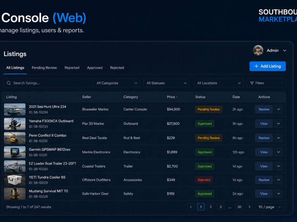Image resolution: width=297 pixels, height=222 pixels.
Task: Switch to the Rejected tab
Action: [x=117, y=67]
